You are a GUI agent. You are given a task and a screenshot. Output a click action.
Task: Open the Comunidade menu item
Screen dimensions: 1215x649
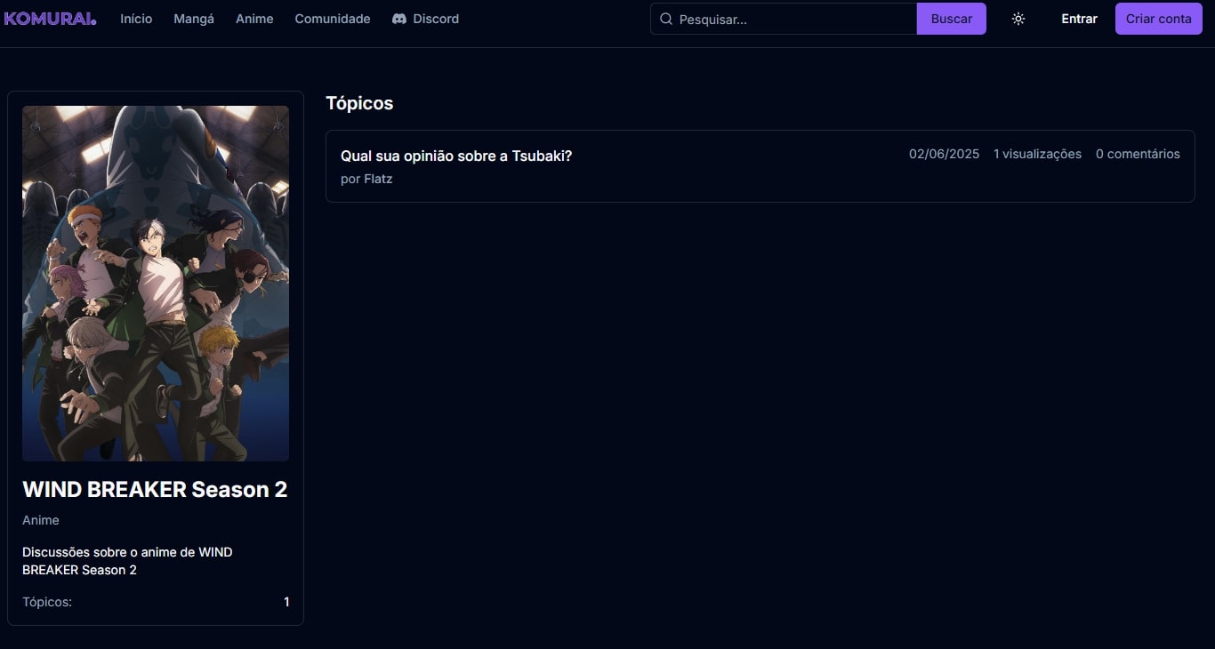point(333,19)
